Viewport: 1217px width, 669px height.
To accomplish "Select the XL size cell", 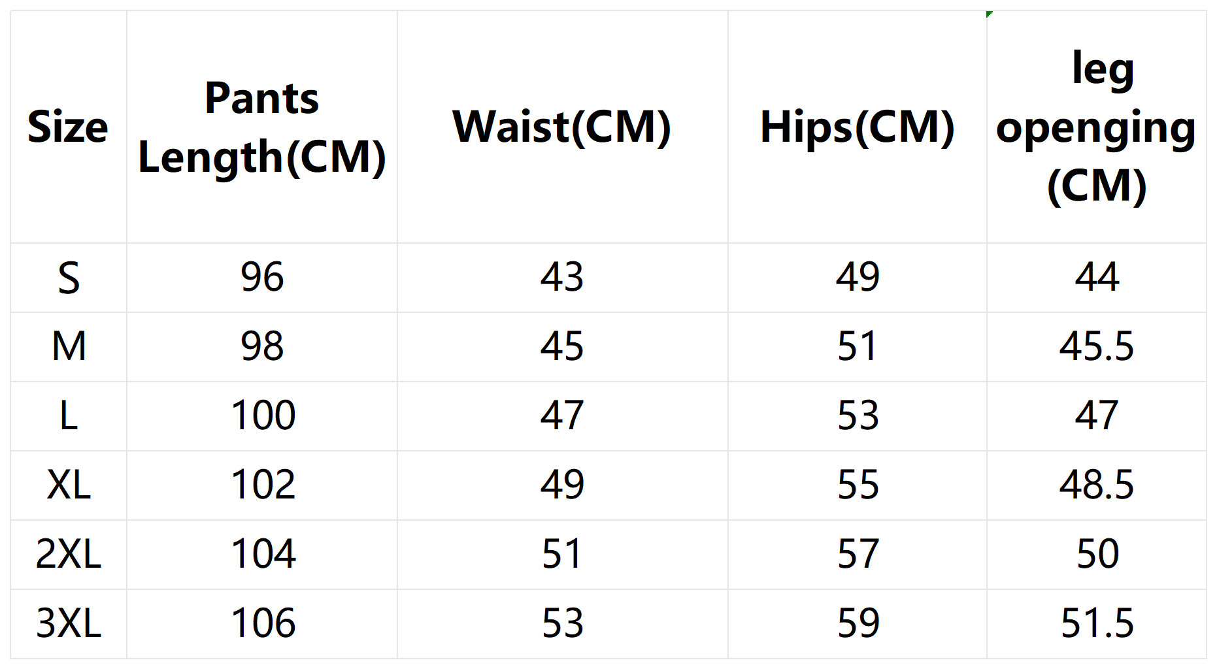I will click(69, 485).
